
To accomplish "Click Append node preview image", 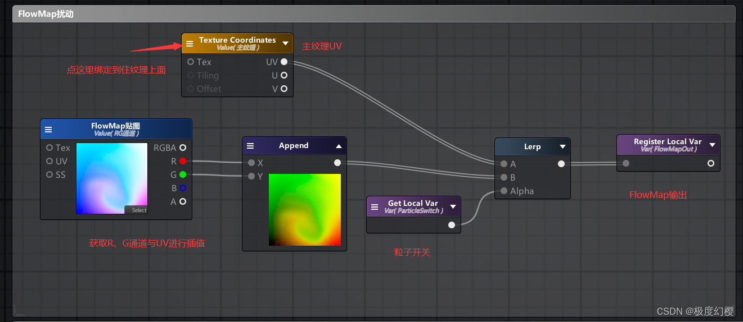I will pyautogui.click(x=305, y=210).
